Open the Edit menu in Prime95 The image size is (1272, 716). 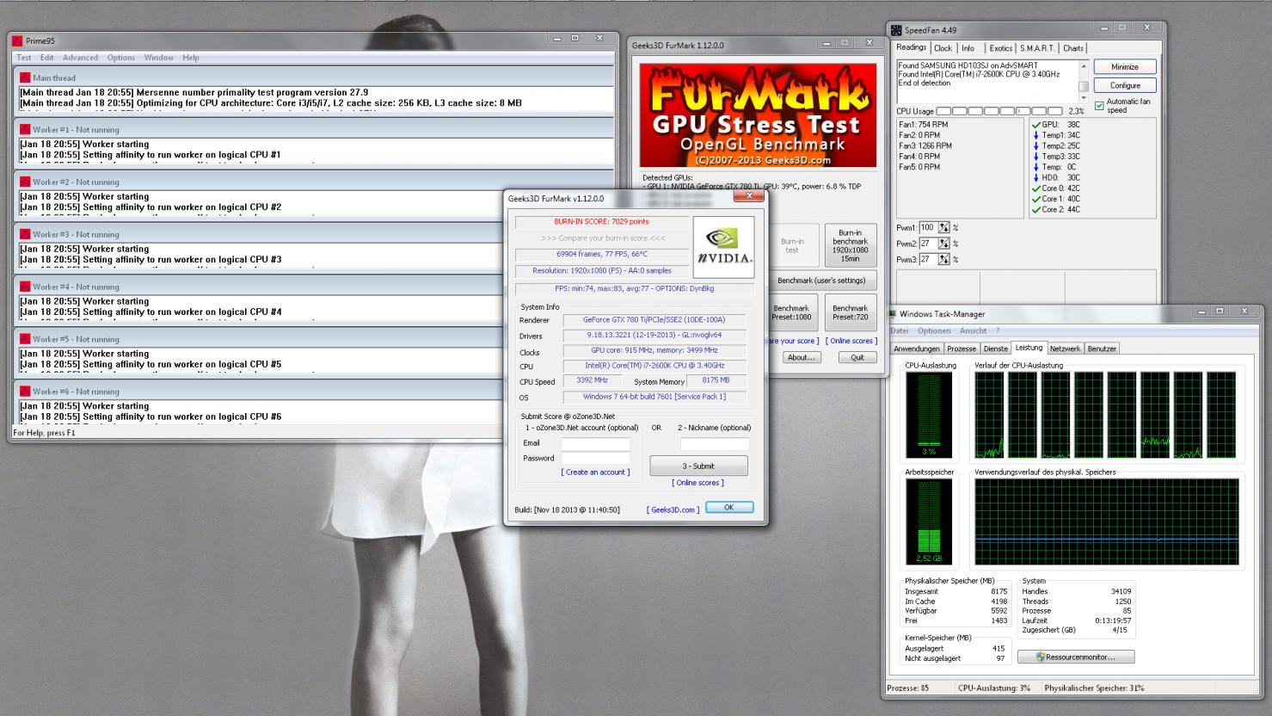46,58
